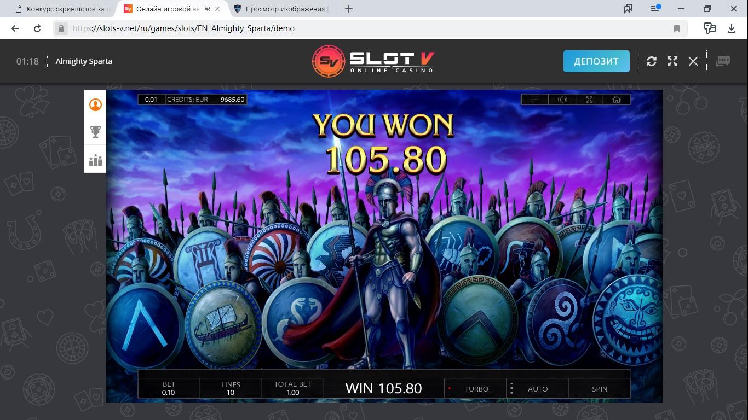Image resolution: width=748 pixels, height=420 pixels.
Task: Open browser bookmarks panel icon
Action: 628,9
